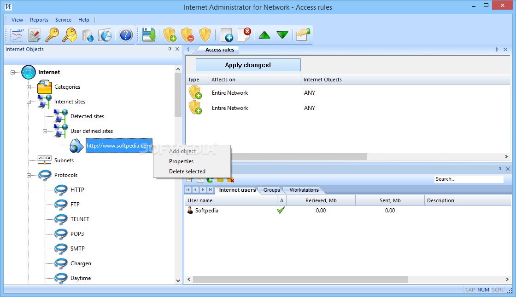Switch to the Groups tab
Screen dimensions: 516x297
tap(271, 190)
